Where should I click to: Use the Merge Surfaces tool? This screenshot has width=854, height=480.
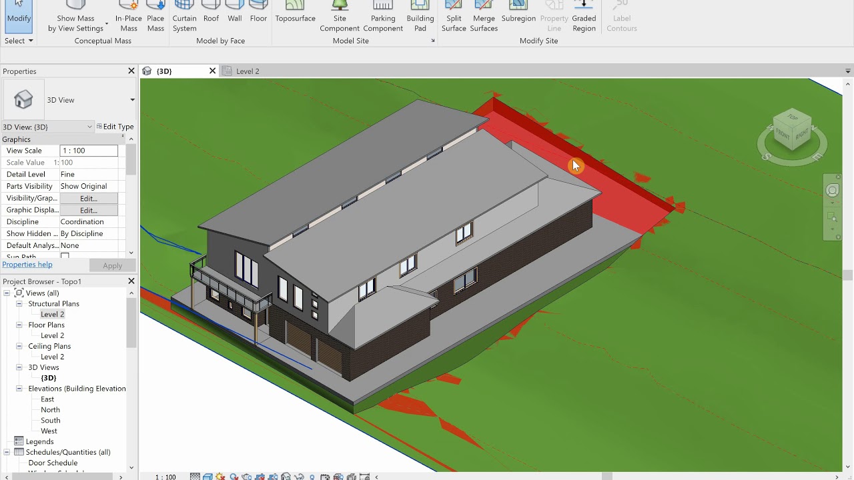[x=484, y=17]
